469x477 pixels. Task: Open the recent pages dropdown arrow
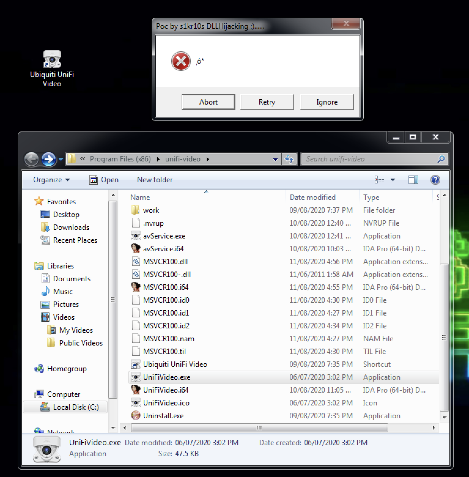coord(61,159)
